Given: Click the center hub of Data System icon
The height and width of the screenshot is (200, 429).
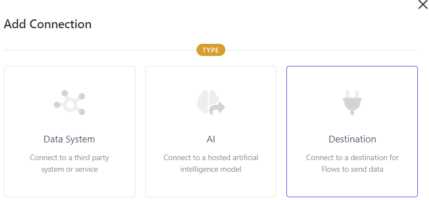Looking at the screenshot, I should pos(70,105).
